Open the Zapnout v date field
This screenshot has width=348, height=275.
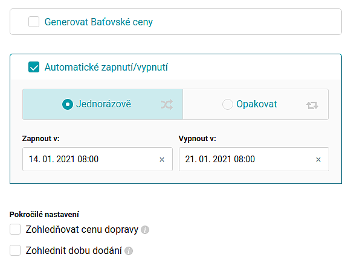tap(97, 159)
